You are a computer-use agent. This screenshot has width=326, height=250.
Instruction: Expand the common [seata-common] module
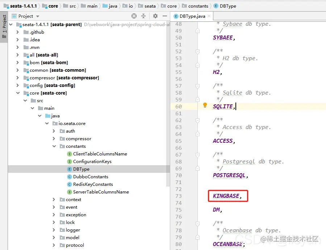pyautogui.click(x=18, y=70)
